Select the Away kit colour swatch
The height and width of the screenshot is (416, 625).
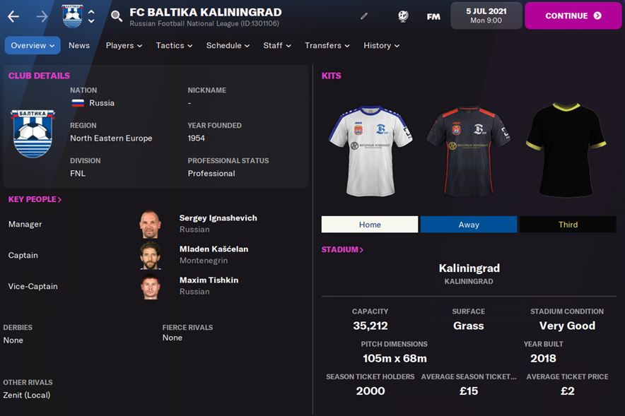[x=469, y=225]
